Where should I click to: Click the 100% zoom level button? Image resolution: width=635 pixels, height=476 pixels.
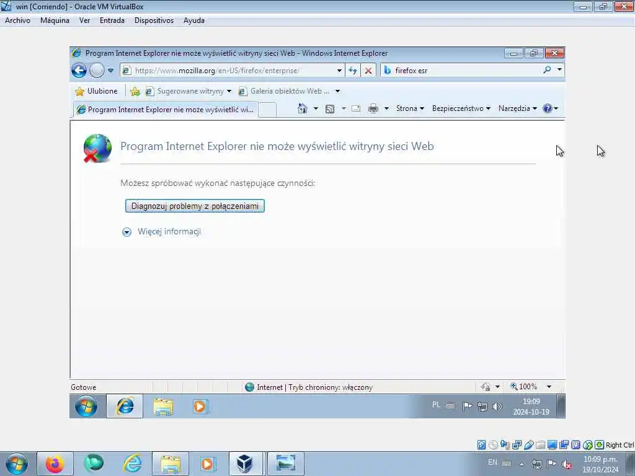tap(523, 387)
